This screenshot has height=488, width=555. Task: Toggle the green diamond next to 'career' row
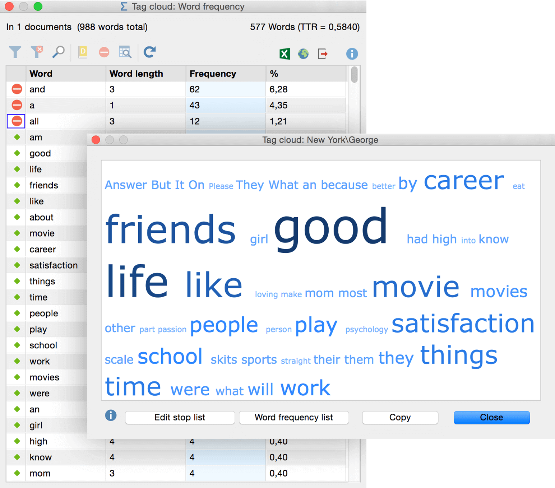pos(17,249)
